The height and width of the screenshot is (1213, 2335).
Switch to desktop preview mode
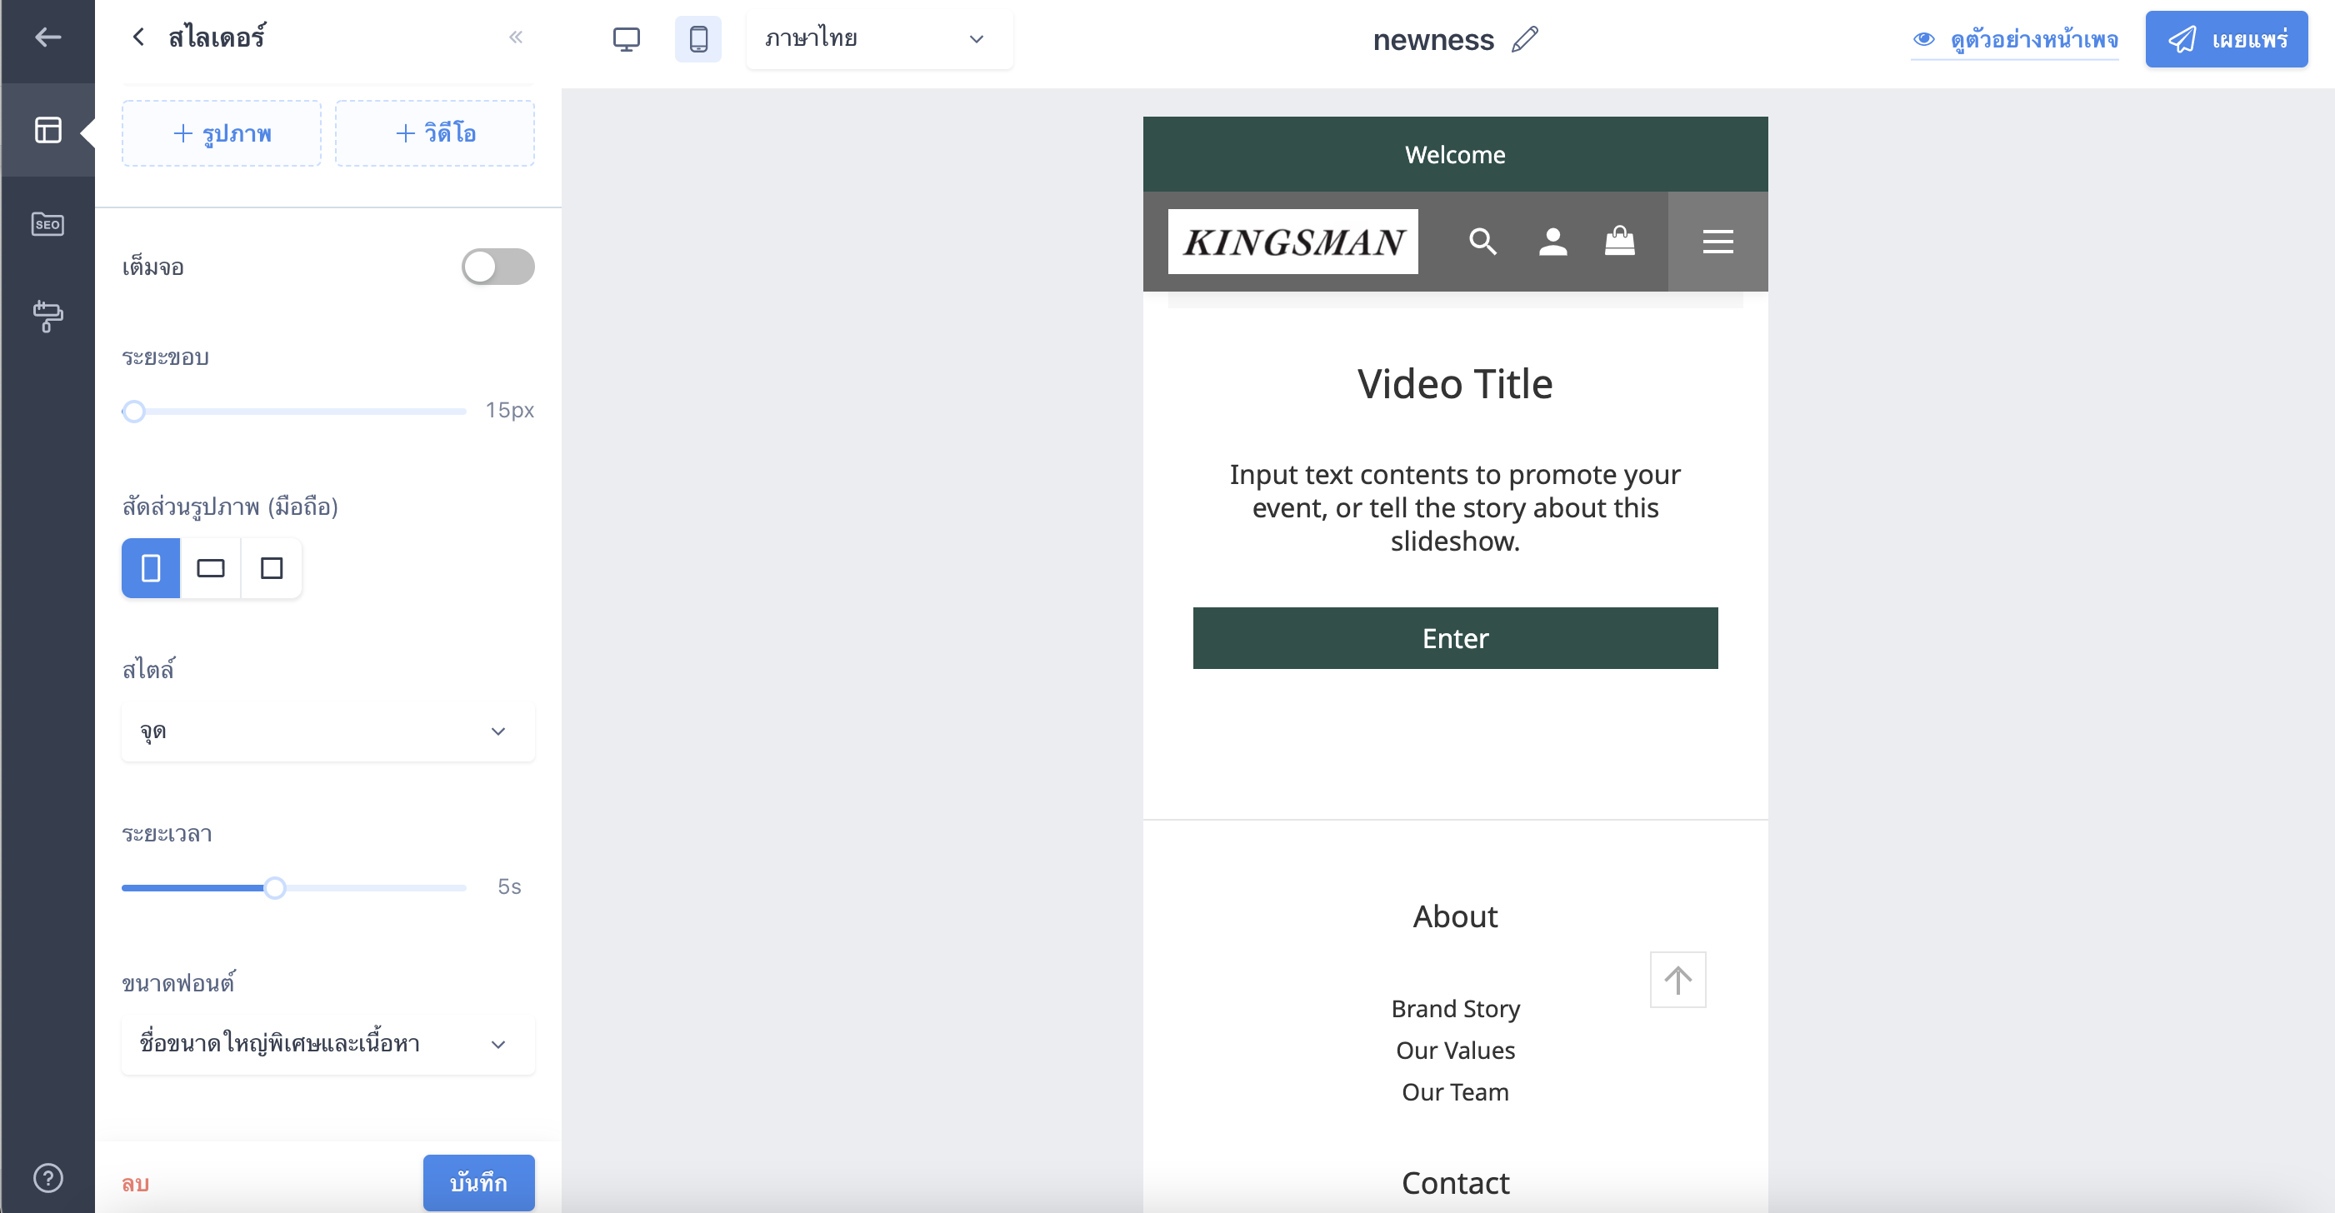pyautogui.click(x=627, y=39)
